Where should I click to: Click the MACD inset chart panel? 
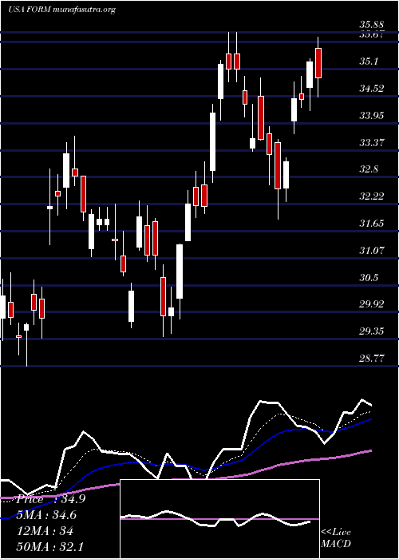pyautogui.click(x=219, y=519)
